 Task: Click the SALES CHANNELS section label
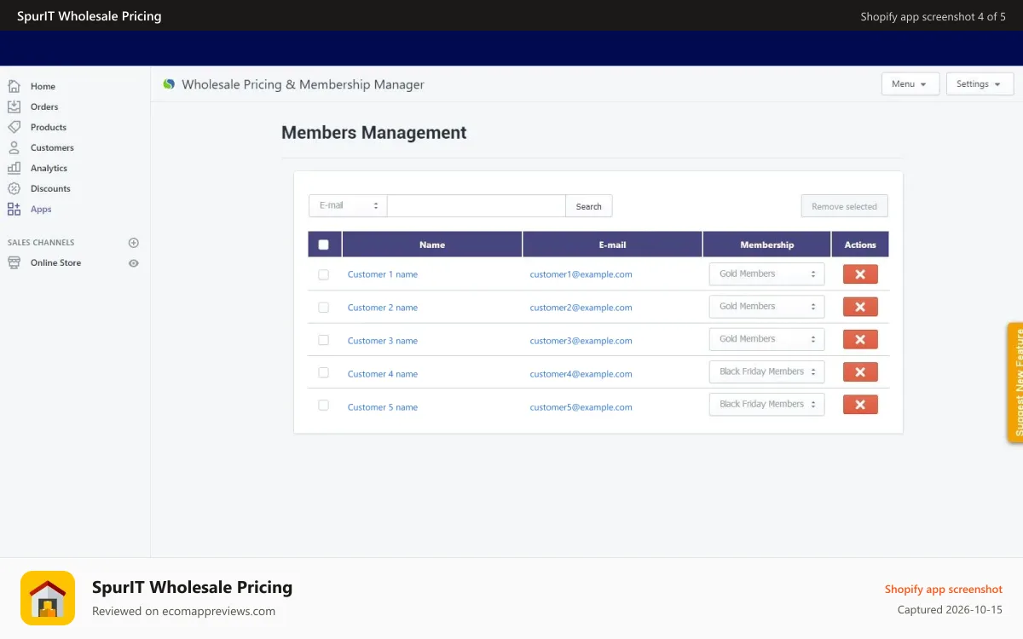click(41, 243)
